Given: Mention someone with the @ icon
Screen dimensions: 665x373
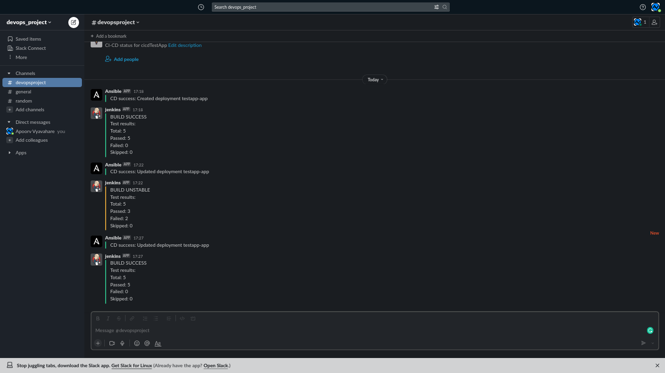Looking at the screenshot, I should click(147, 343).
